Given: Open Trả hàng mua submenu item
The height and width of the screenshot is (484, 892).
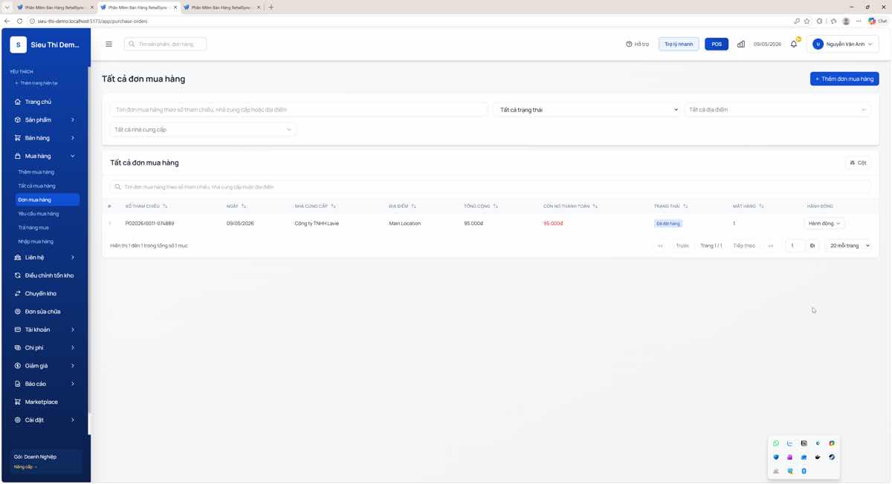Looking at the screenshot, I should 33,228.
